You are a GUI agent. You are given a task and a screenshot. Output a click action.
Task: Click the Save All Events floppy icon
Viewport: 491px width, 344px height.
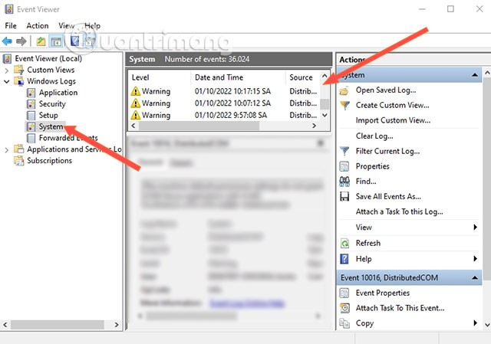click(x=344, y=197)
